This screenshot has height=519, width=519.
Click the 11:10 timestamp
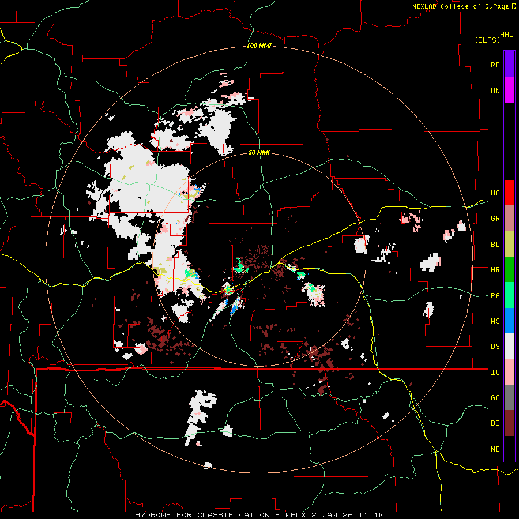(371, 515)
